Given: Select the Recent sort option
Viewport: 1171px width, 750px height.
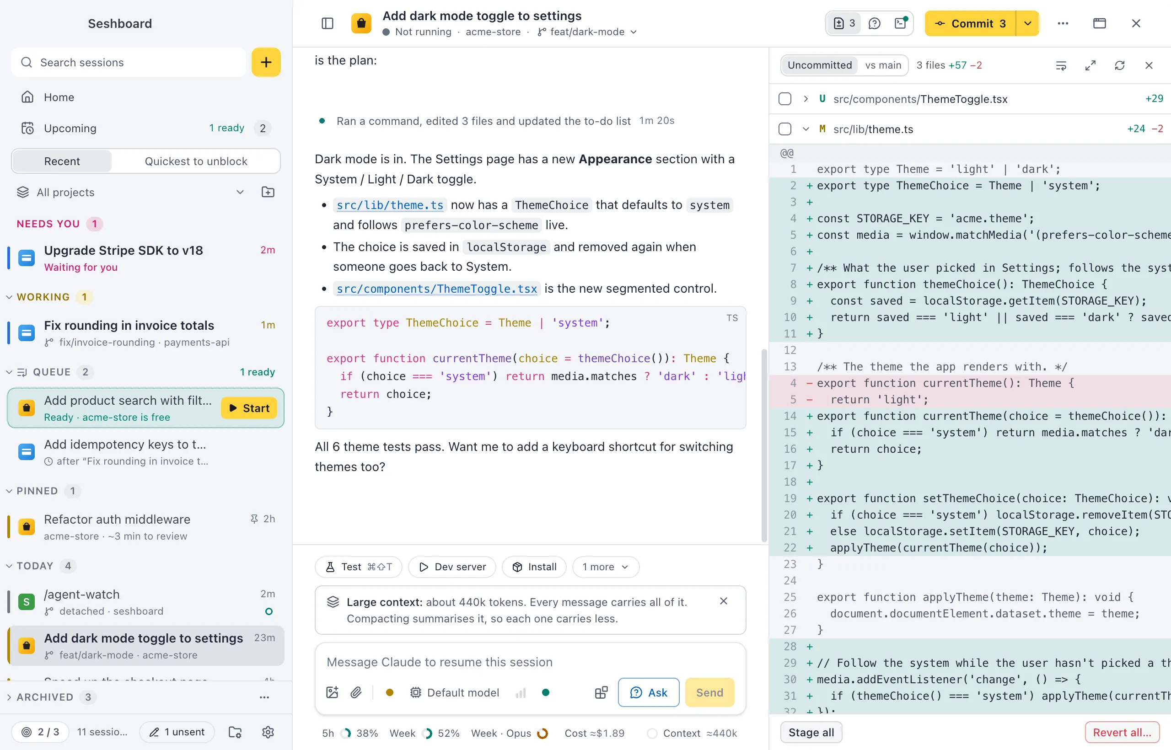Looking at the screenshot, I should click(62, 161).
